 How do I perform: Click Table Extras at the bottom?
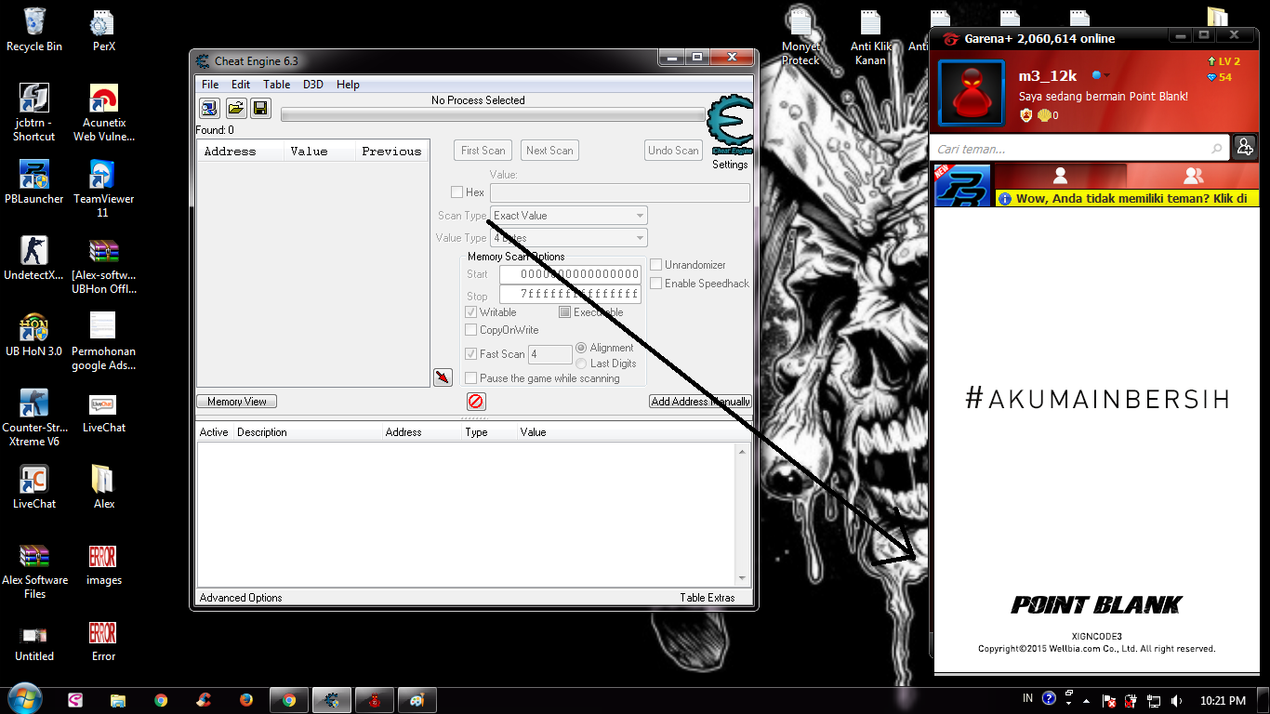click(708, 598)
